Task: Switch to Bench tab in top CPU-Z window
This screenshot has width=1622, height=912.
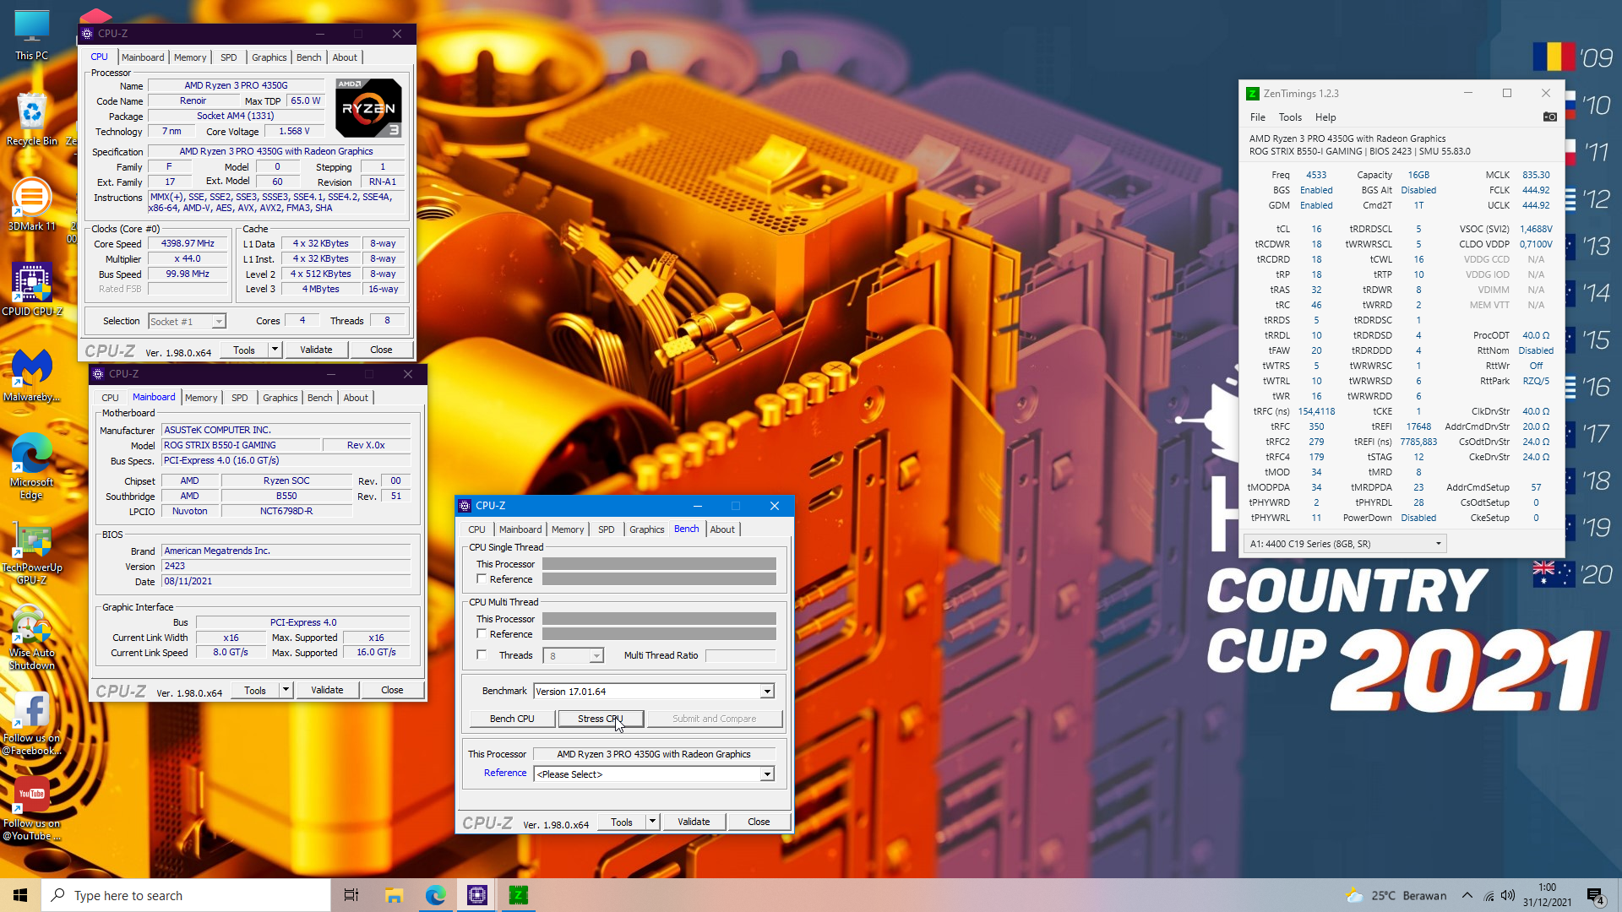Action: [308, 57]
